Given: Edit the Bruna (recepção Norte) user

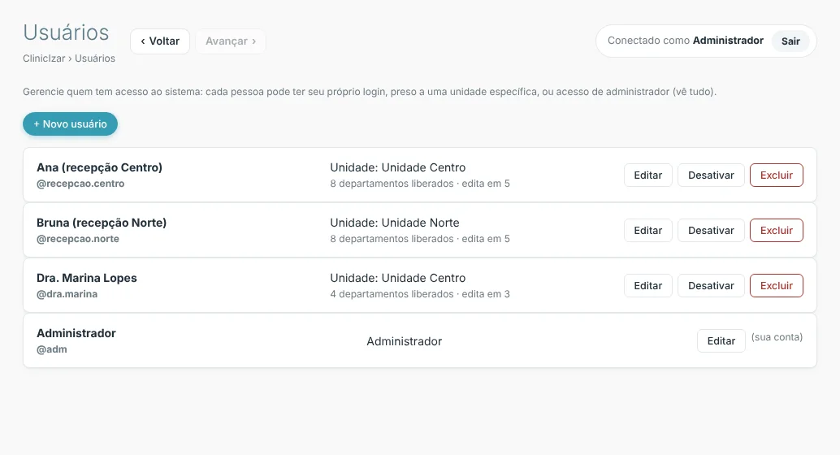Looking at the screenshot, I should [x=647, y=231].
